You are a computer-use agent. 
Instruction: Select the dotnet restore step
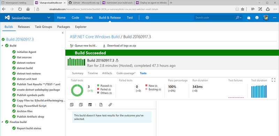coord(26,63)
